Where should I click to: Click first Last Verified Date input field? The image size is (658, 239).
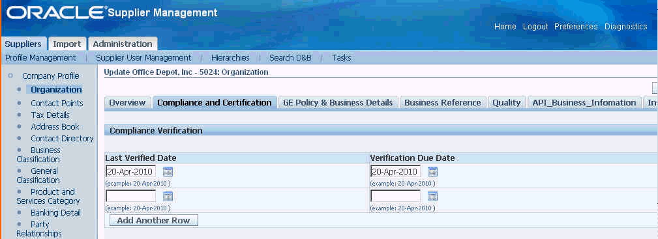point(130,171)
